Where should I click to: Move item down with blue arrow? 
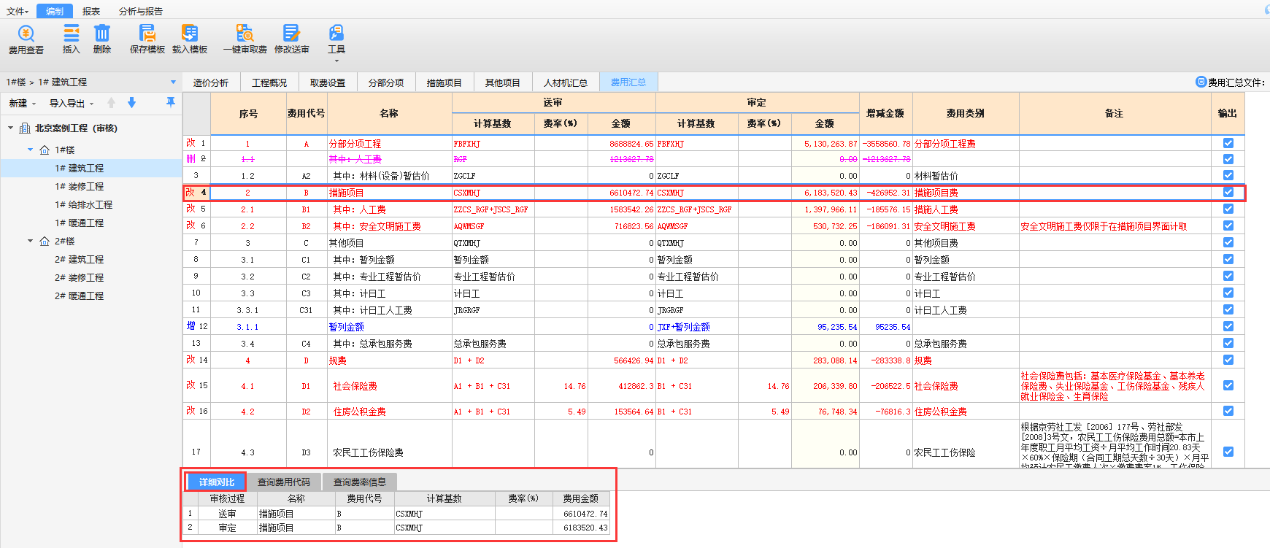pos(132,103)
